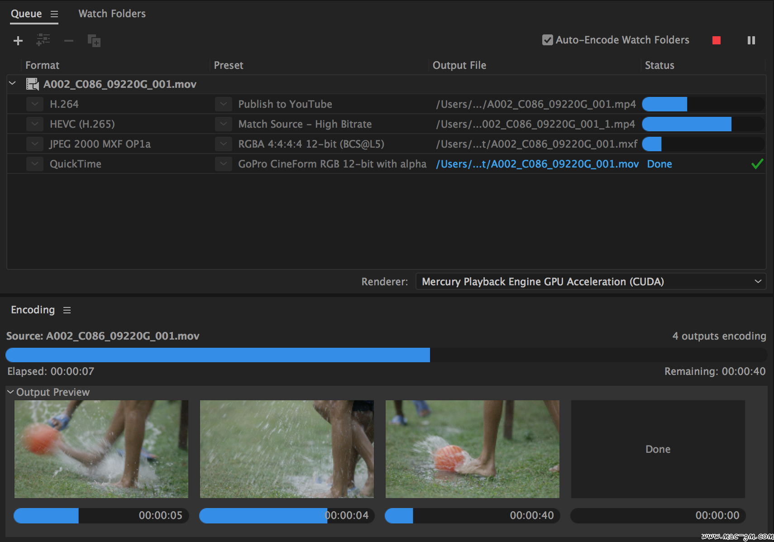This screenshot has width=774, height=542.
Task: Open the Renderer Mercury Playback Engine dropdown
Action: [x=591, y=282]
